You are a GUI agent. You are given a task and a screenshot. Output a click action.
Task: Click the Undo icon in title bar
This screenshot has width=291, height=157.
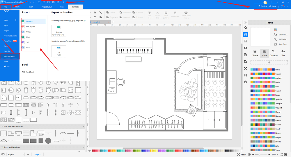(28, 2)
